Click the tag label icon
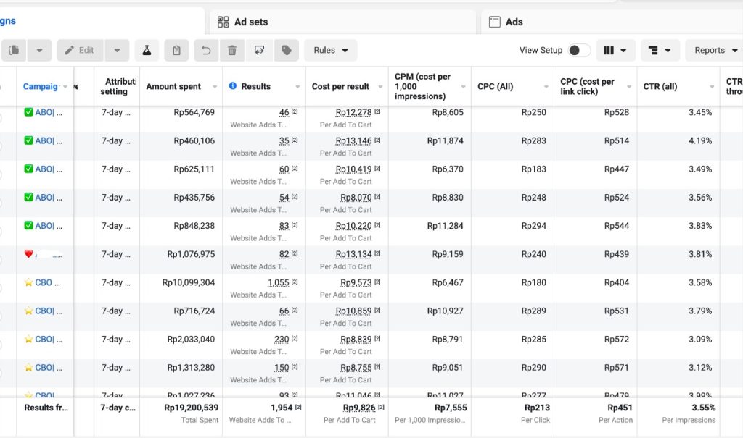This screenshot has width=743, height=438. (286, 50)
